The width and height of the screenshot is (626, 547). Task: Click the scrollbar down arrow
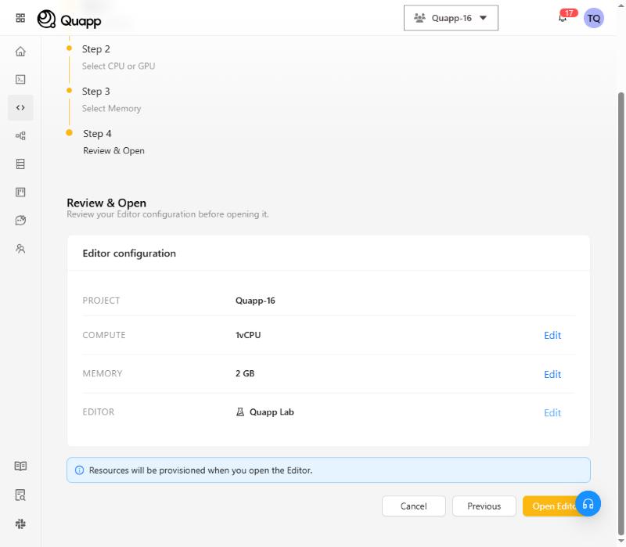click(621, 541)
